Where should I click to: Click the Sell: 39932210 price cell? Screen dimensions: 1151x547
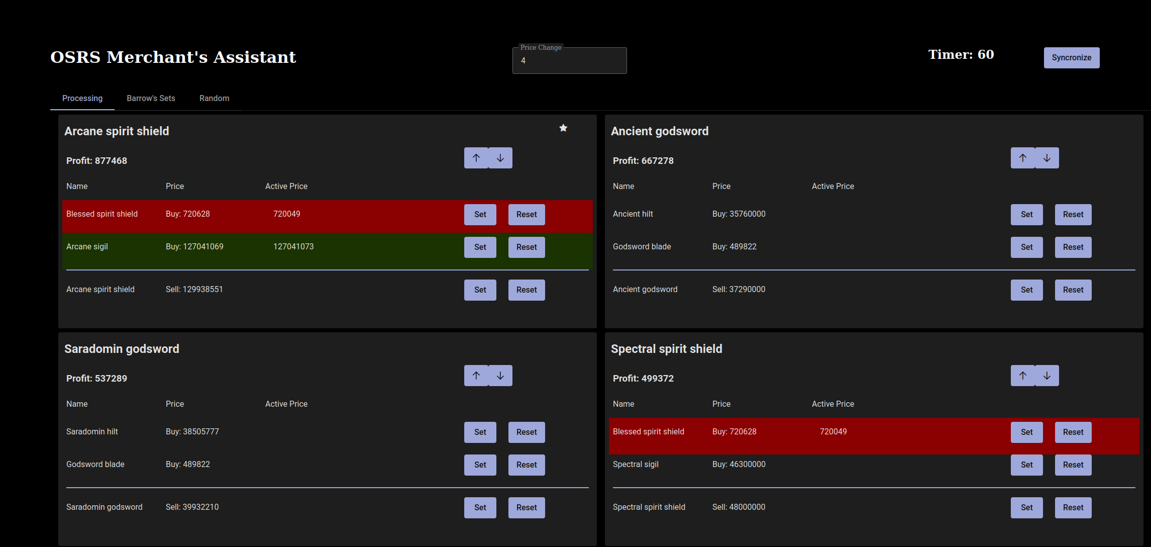coord(192,507)
